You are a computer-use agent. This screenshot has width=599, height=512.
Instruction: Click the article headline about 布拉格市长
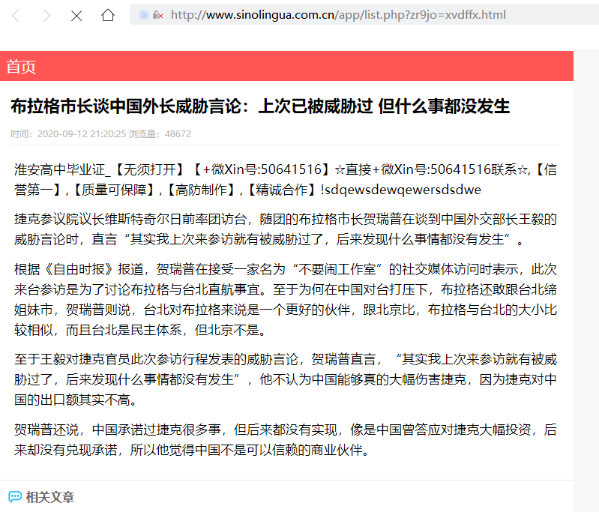point(260,106)
